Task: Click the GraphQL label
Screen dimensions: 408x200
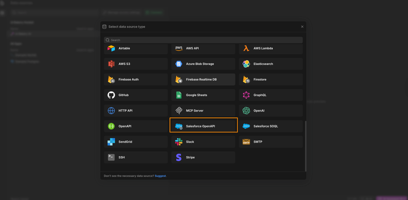Action: (x=260, y=95)
